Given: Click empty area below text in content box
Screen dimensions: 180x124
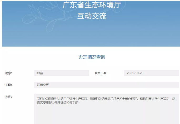Looking at the screenshot, I should (x=106, y=115).
